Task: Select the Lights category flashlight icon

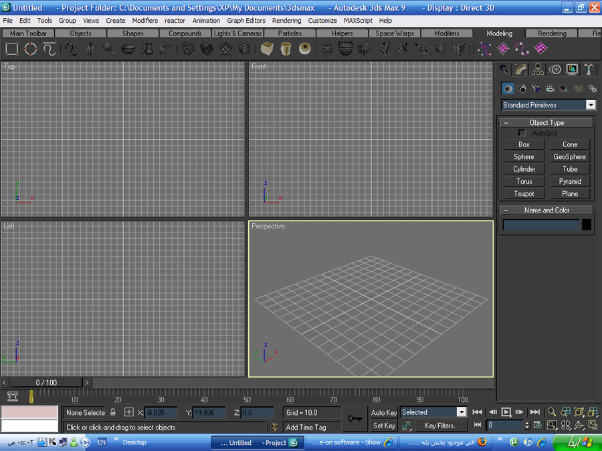Action: tap(536, 89)
